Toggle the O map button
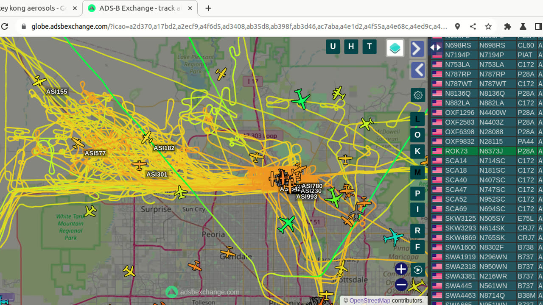 click(x=417, y=135)
